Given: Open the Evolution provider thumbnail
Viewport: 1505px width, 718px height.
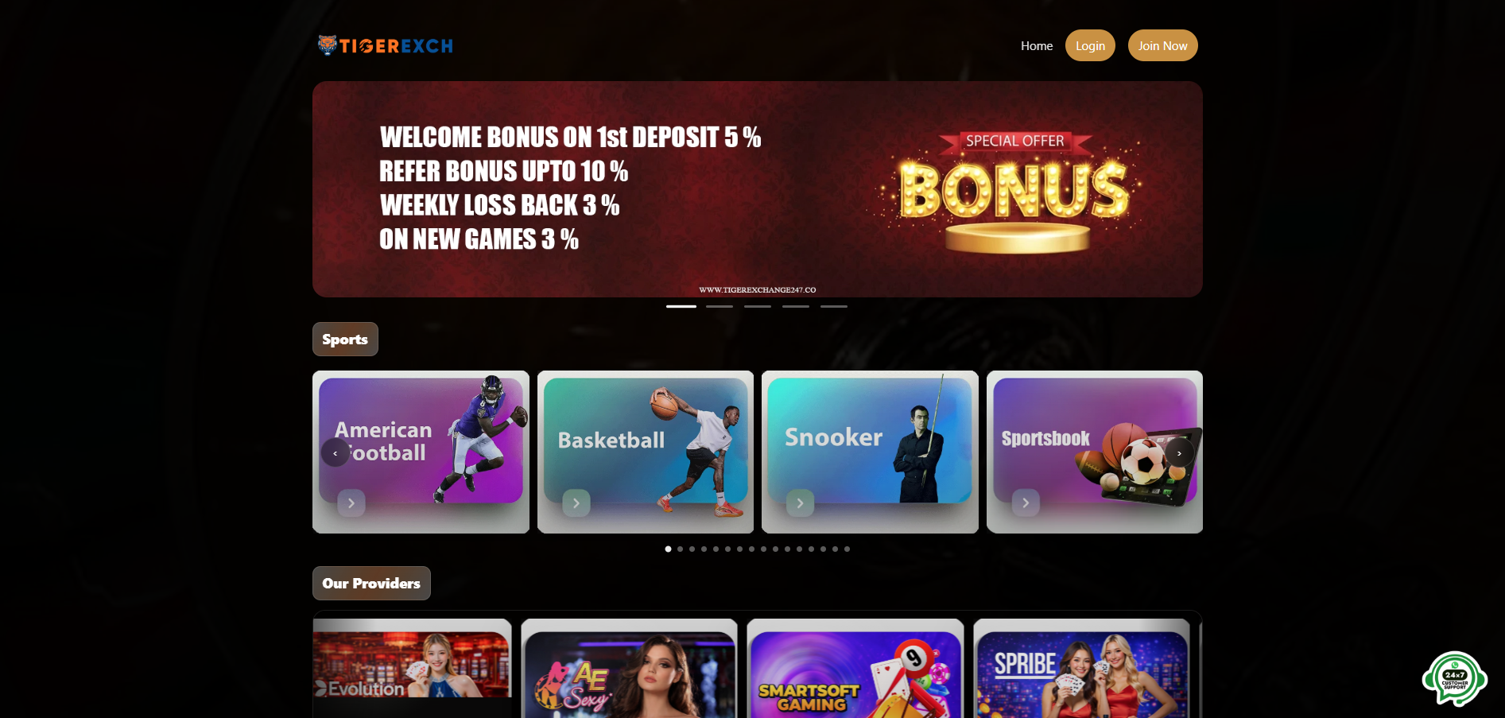Looking at the screenshot, I should pyautogui.click(x=412, y=665).
